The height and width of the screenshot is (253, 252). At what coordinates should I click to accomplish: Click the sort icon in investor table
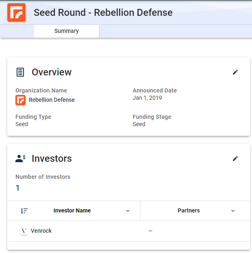tap(24, 211)
